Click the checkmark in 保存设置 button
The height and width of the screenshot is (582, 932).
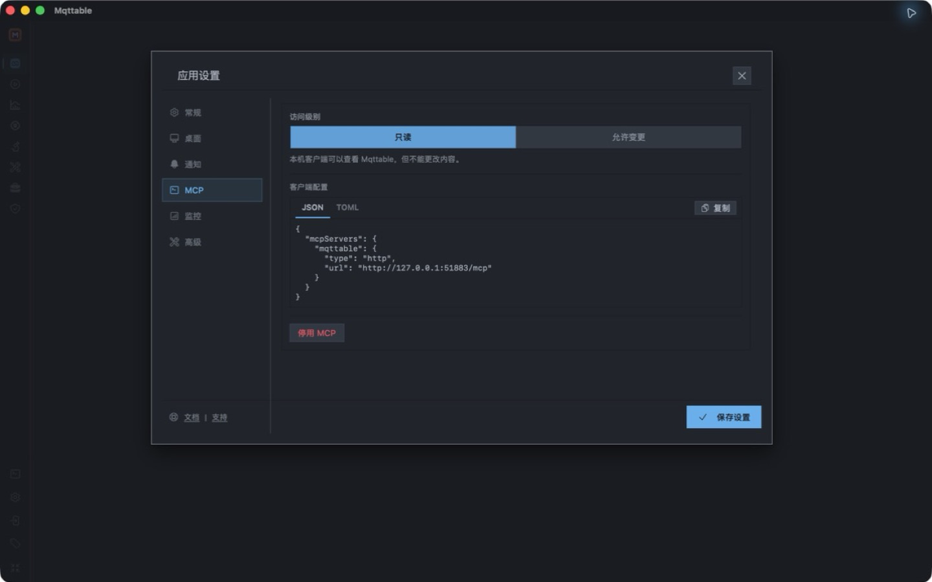coord(703,417)
